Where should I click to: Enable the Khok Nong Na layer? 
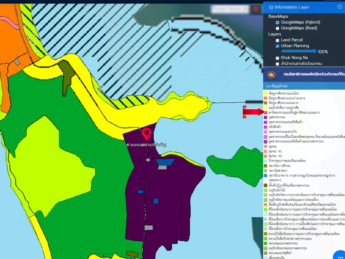277,58
